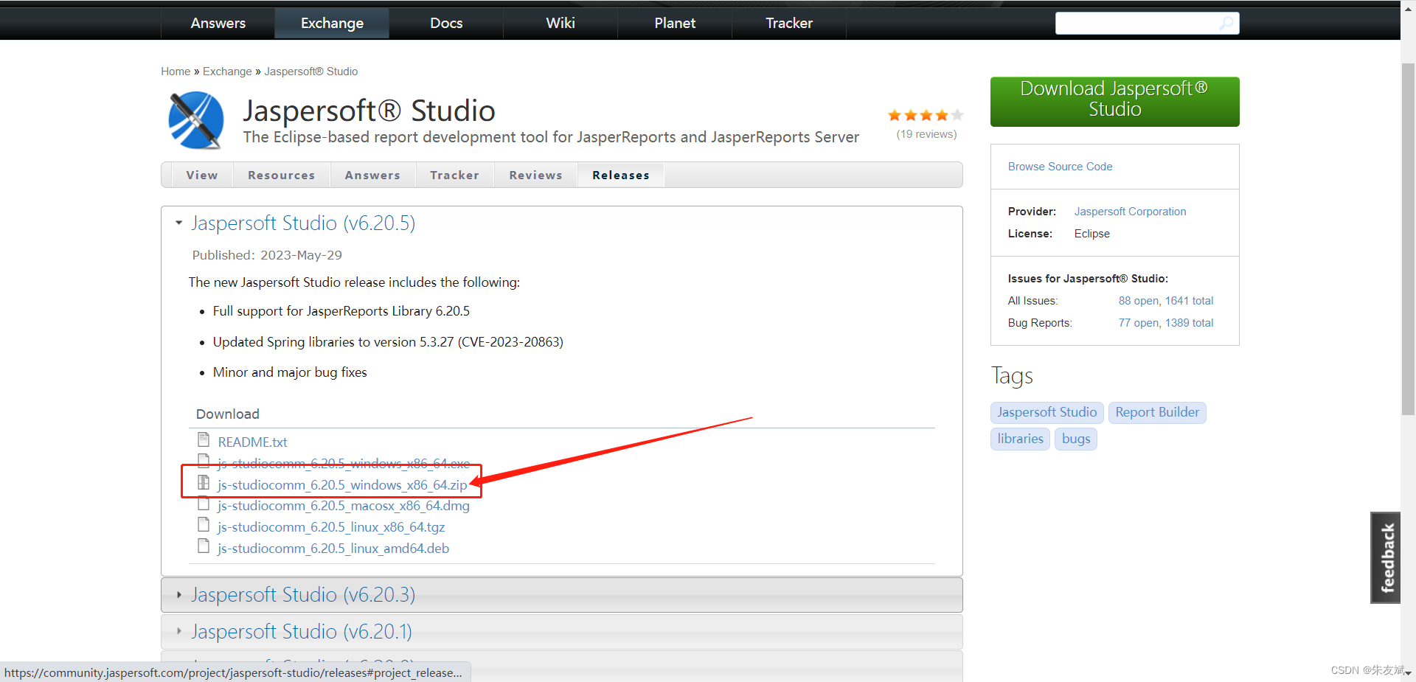The height and width of the screenshot is (682, 1416).
Task: Go to Exchange breadcrumb link
Action: tap(227, 72)
